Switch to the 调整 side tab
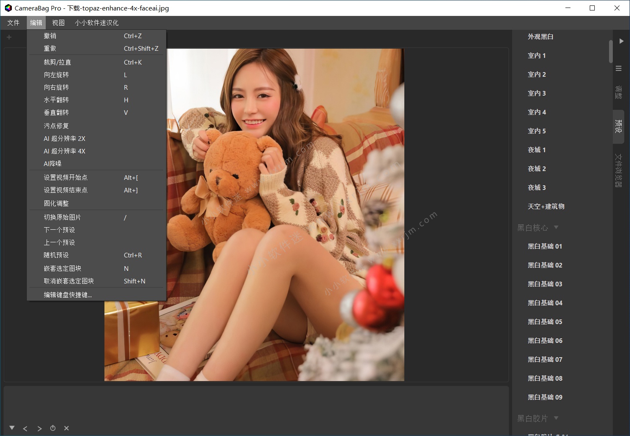Viewport: 630px width, 436px height. [618, 92]
